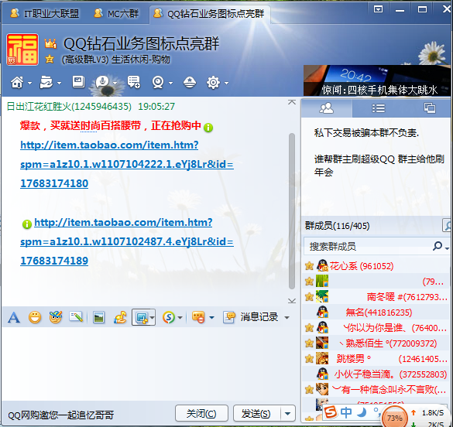Toggle Sogou input 中 language mode

click(x=346, y=412)
